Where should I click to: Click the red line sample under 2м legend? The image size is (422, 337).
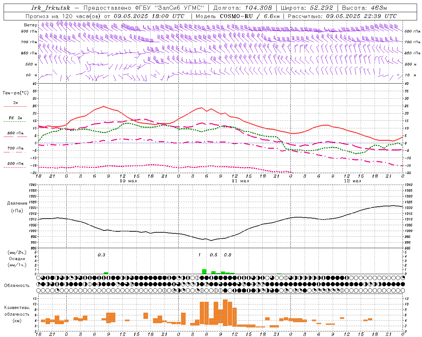coord(15,107)
